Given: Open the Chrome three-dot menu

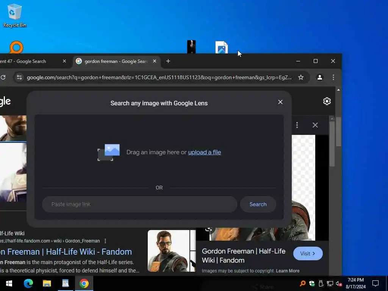Looking at the screenshot, I should [333, 77].
